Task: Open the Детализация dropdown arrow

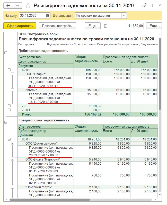Action: point(124,15)
